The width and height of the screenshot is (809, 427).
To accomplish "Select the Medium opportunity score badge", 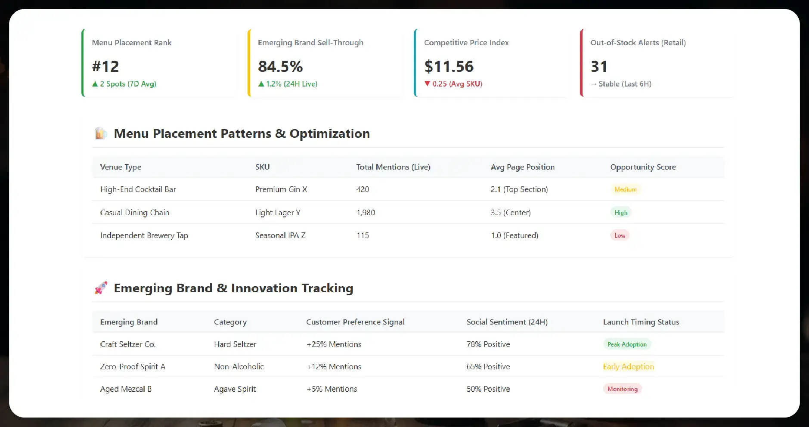I will coord(625,189).
